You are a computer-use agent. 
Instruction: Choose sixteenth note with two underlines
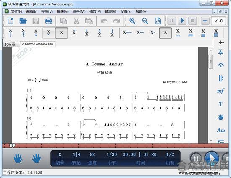(191, 33)
